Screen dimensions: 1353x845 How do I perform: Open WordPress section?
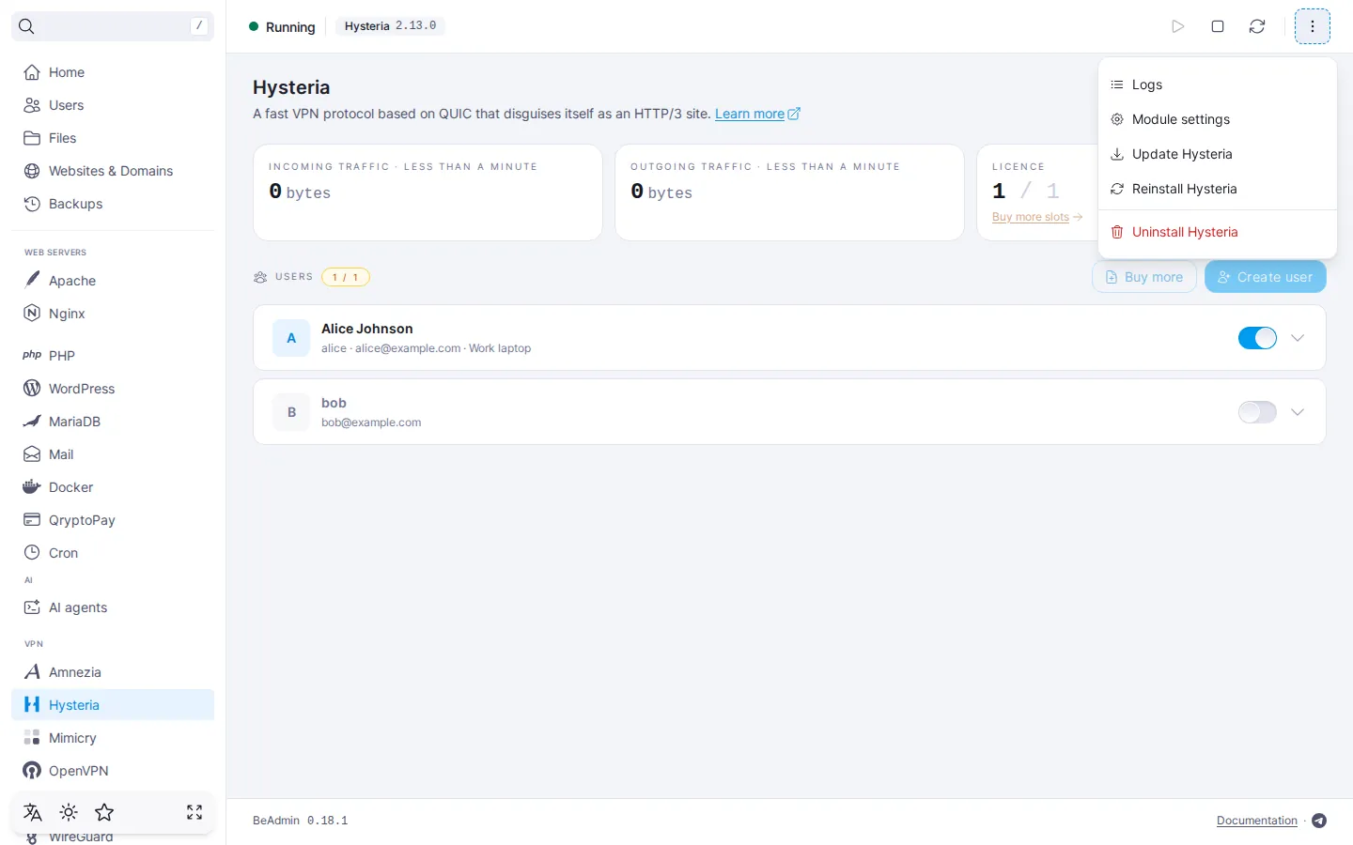(113, 389)
